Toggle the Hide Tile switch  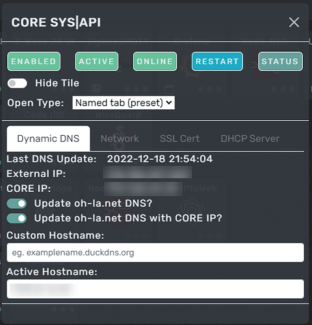[x=17, y=83]
